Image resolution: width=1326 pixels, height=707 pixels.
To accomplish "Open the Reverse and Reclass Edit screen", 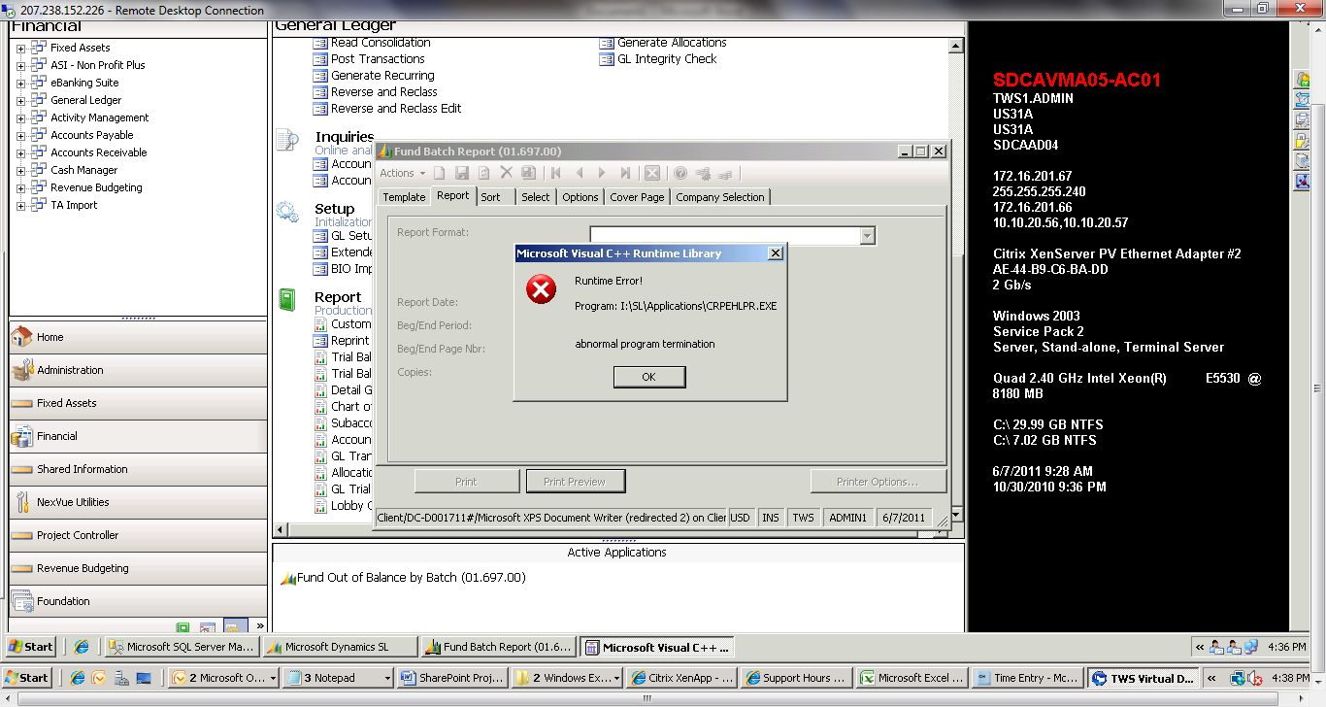I will click(396, 109).
